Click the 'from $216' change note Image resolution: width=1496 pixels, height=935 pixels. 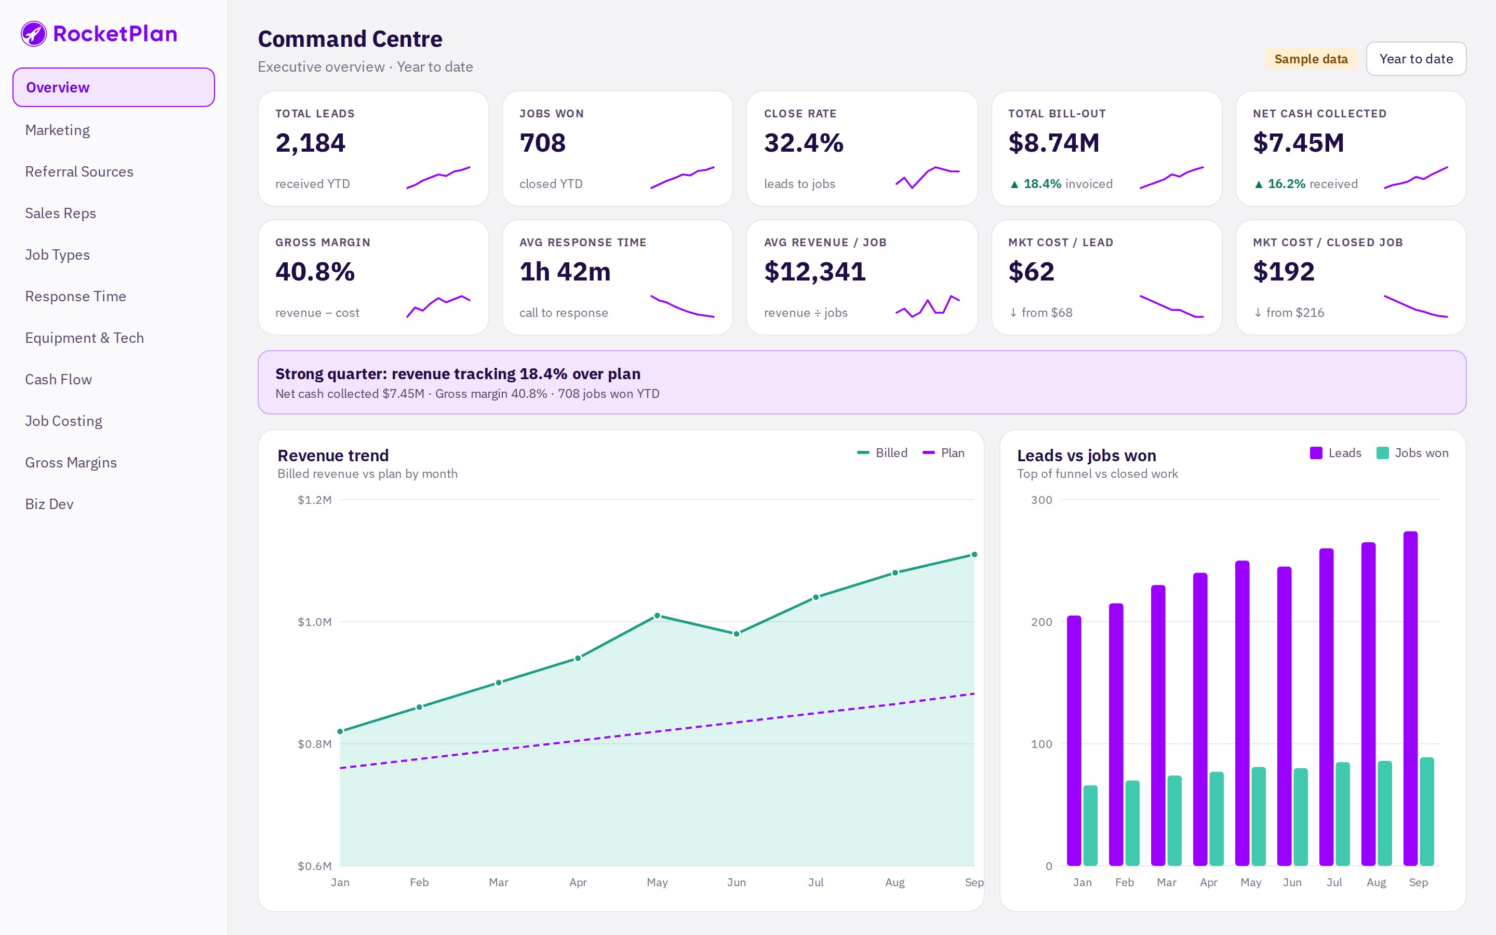click(x=1288, y=312)
